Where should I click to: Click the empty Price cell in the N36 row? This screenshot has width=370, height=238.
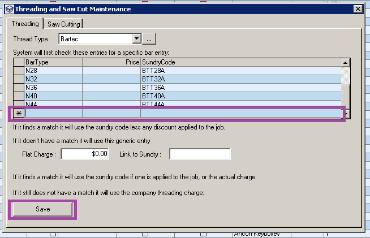click(111, 88)
